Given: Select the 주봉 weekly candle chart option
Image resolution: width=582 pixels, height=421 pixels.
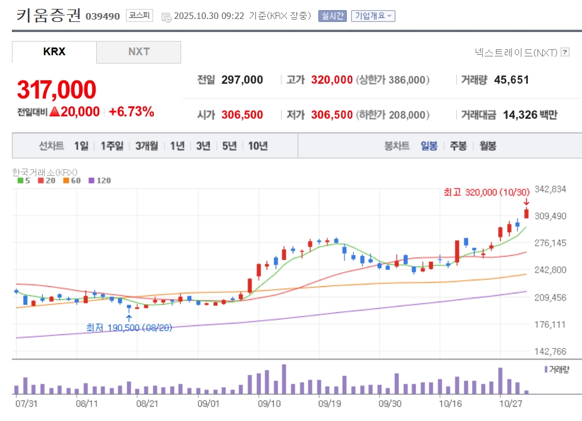Looking at the screenshot, I should point(458,146).
